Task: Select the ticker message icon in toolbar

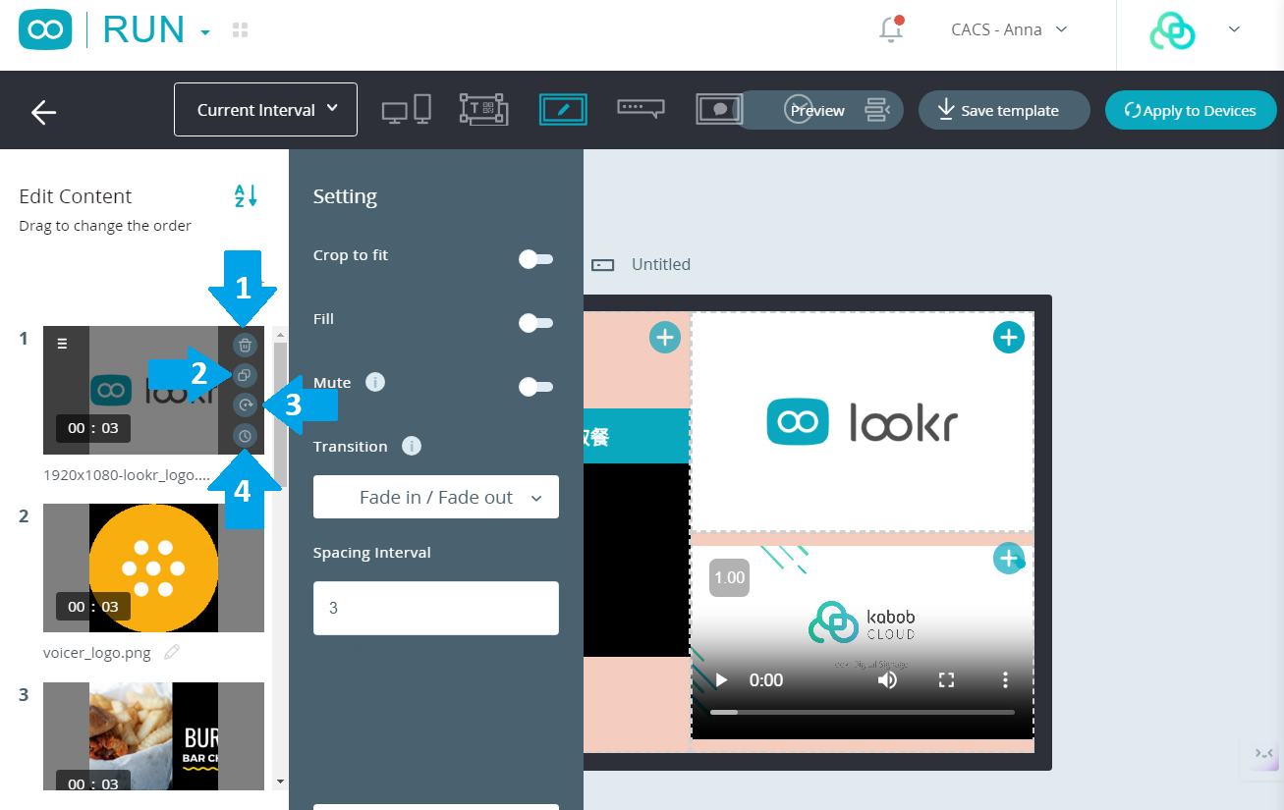Action: (x=641, y=109)
